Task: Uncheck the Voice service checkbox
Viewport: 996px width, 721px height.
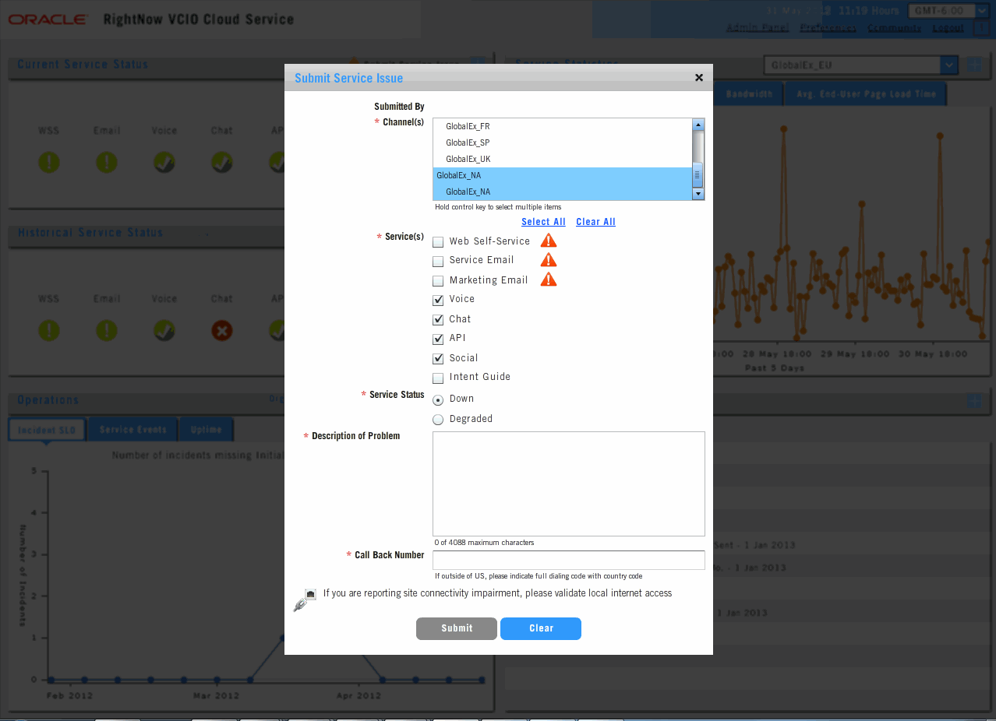Action: point(438,300)
